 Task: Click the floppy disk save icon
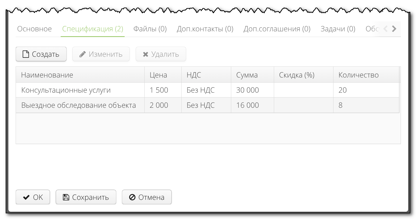tap(66, 197)
